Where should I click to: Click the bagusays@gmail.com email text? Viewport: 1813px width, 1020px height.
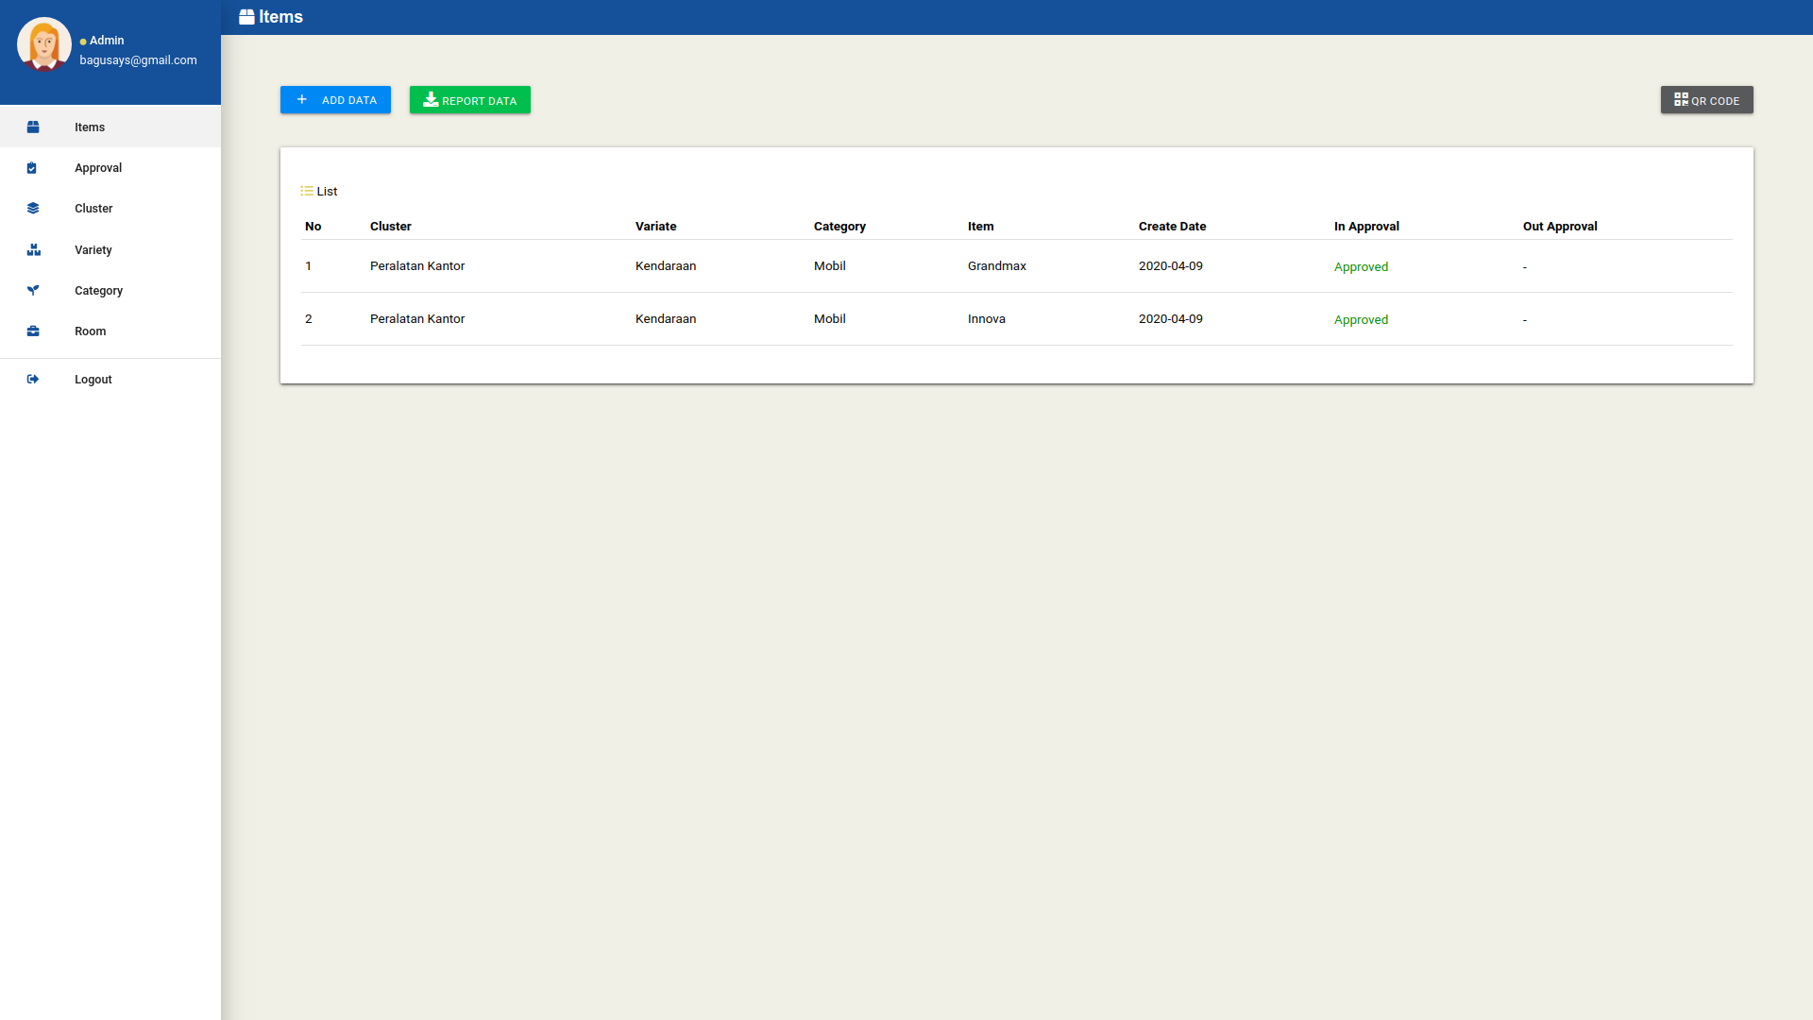click(138, 60)
